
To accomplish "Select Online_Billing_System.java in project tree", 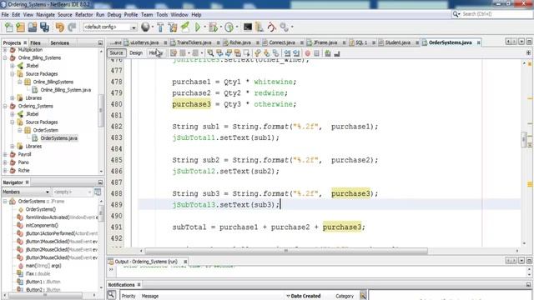I will pyautogui.click(x=66, y=90).
